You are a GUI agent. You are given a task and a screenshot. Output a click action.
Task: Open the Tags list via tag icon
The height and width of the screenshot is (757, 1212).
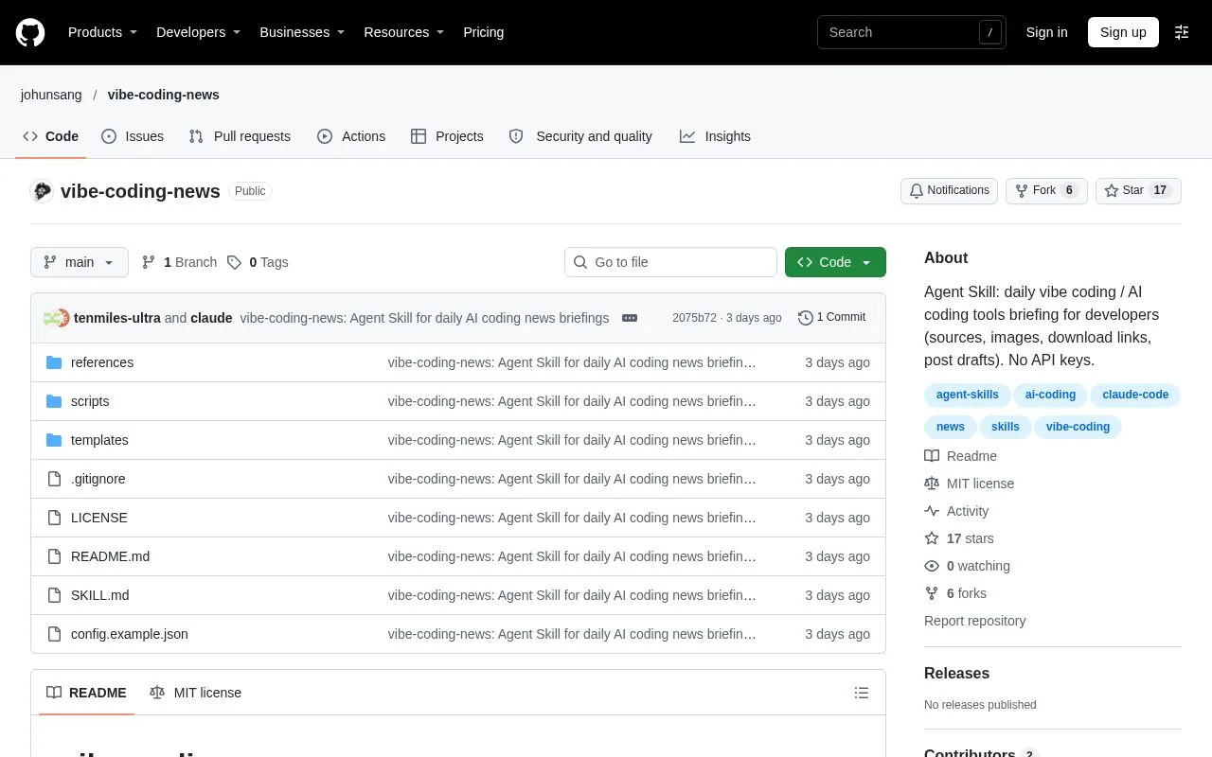pyautogui.click(x=234, y=262)
